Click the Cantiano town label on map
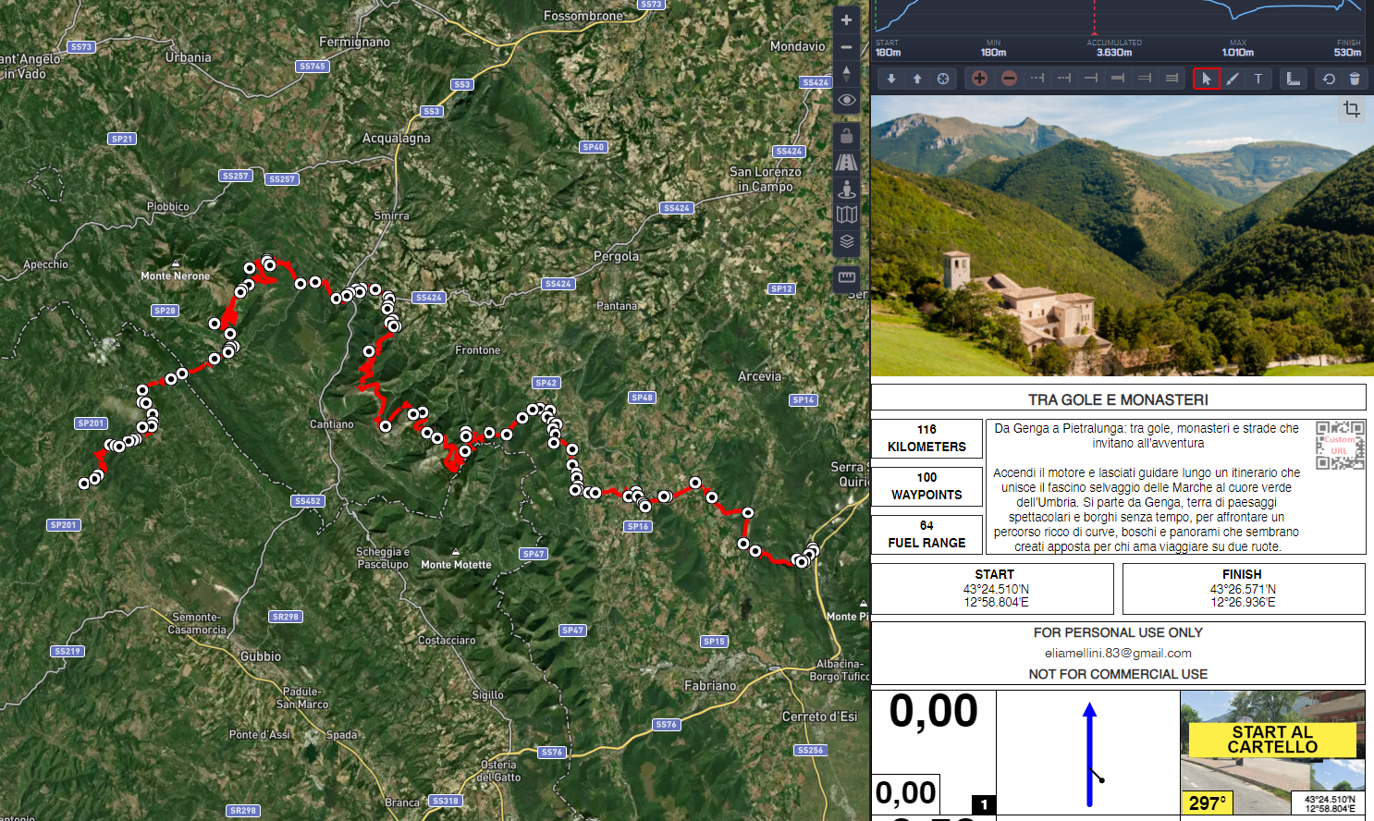 (331, 424)
